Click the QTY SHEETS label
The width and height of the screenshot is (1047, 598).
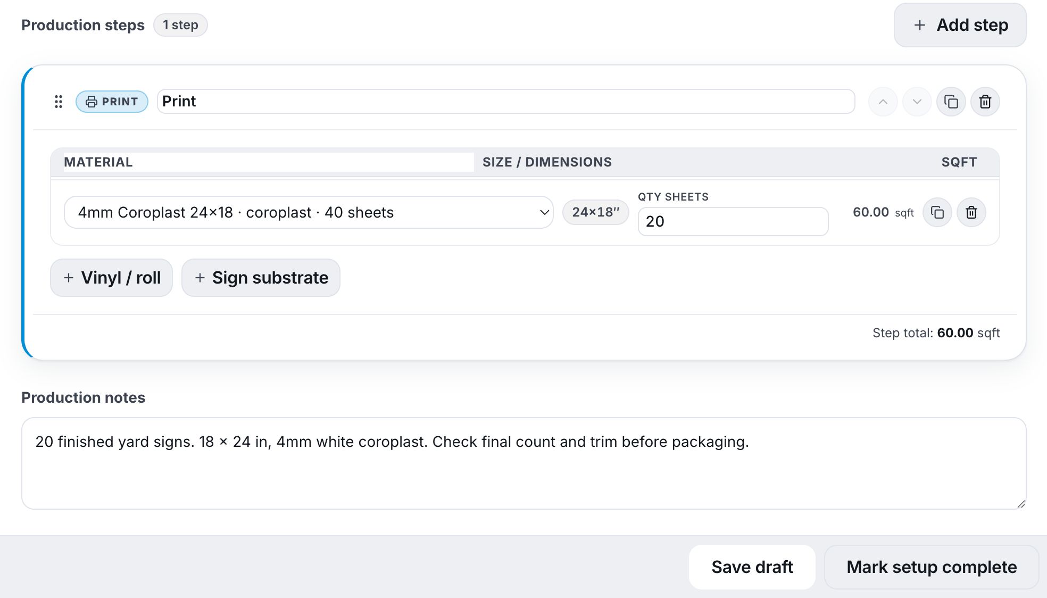pyautogui.click(x=673, y=197)
